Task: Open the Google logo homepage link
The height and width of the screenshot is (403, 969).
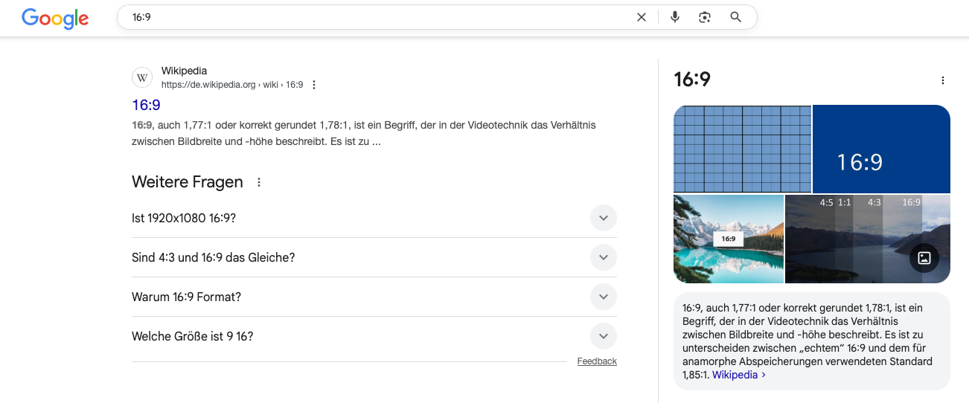Action: (55, 18)
